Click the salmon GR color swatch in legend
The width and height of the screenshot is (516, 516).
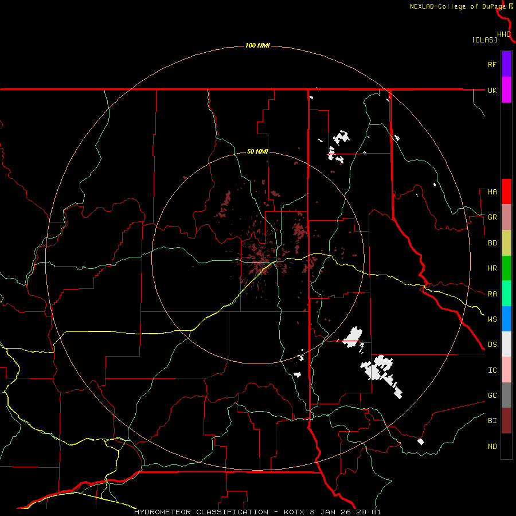pyautogui.click(x=506, y=217)
